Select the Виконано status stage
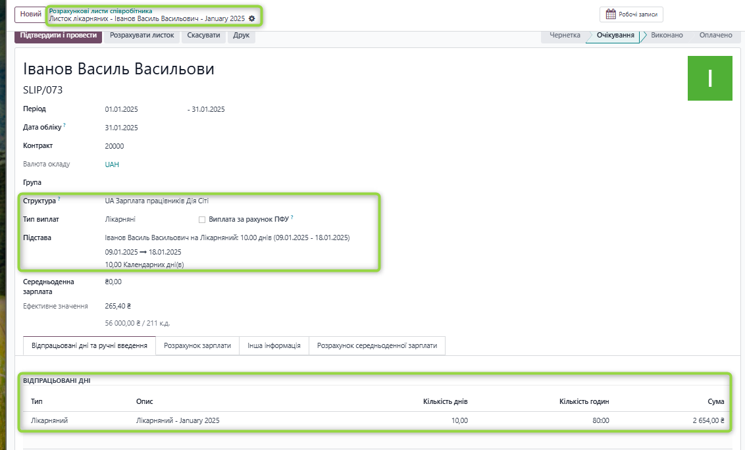This screenshot has height=450, width=745. pyautogui.click(x=666, y=36)
